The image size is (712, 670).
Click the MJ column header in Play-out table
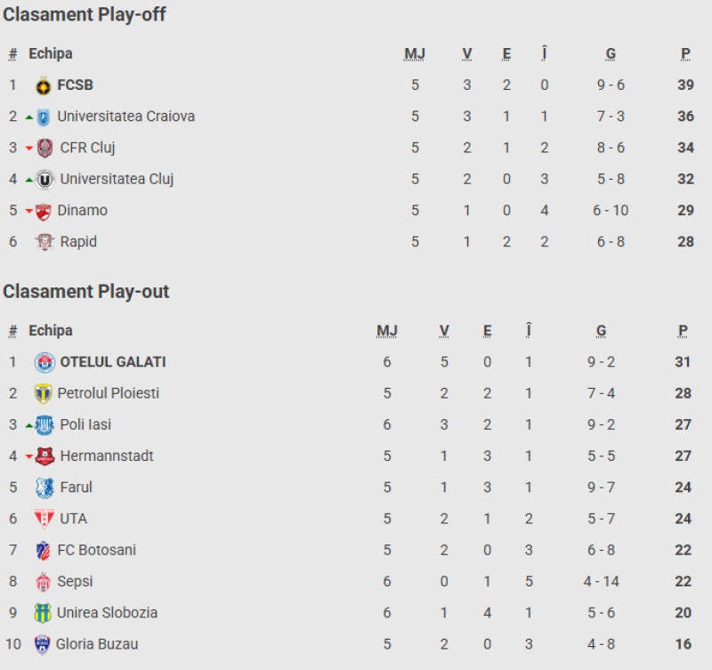pos(387,331)
